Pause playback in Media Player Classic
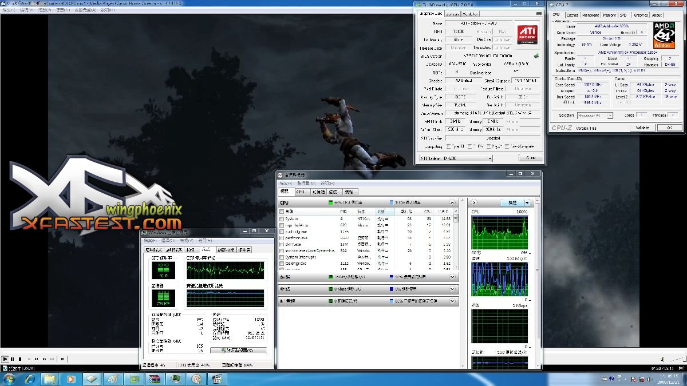Screen dimensions: 687x386 pos(13,359)
